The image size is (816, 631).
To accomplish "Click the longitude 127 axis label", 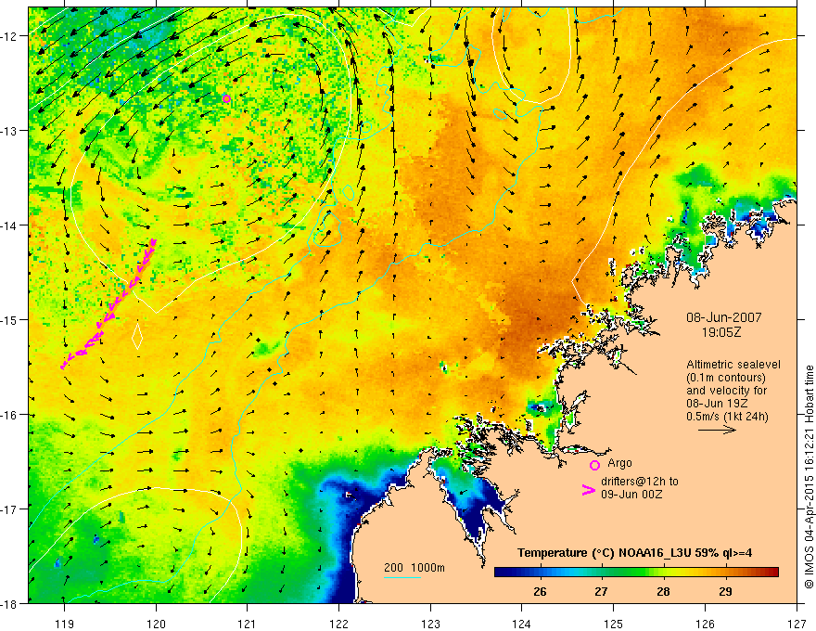I will [797, 624].
